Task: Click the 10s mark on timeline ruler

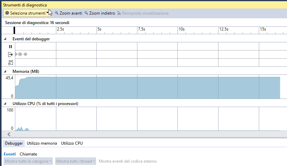Action: pos(181,29)
